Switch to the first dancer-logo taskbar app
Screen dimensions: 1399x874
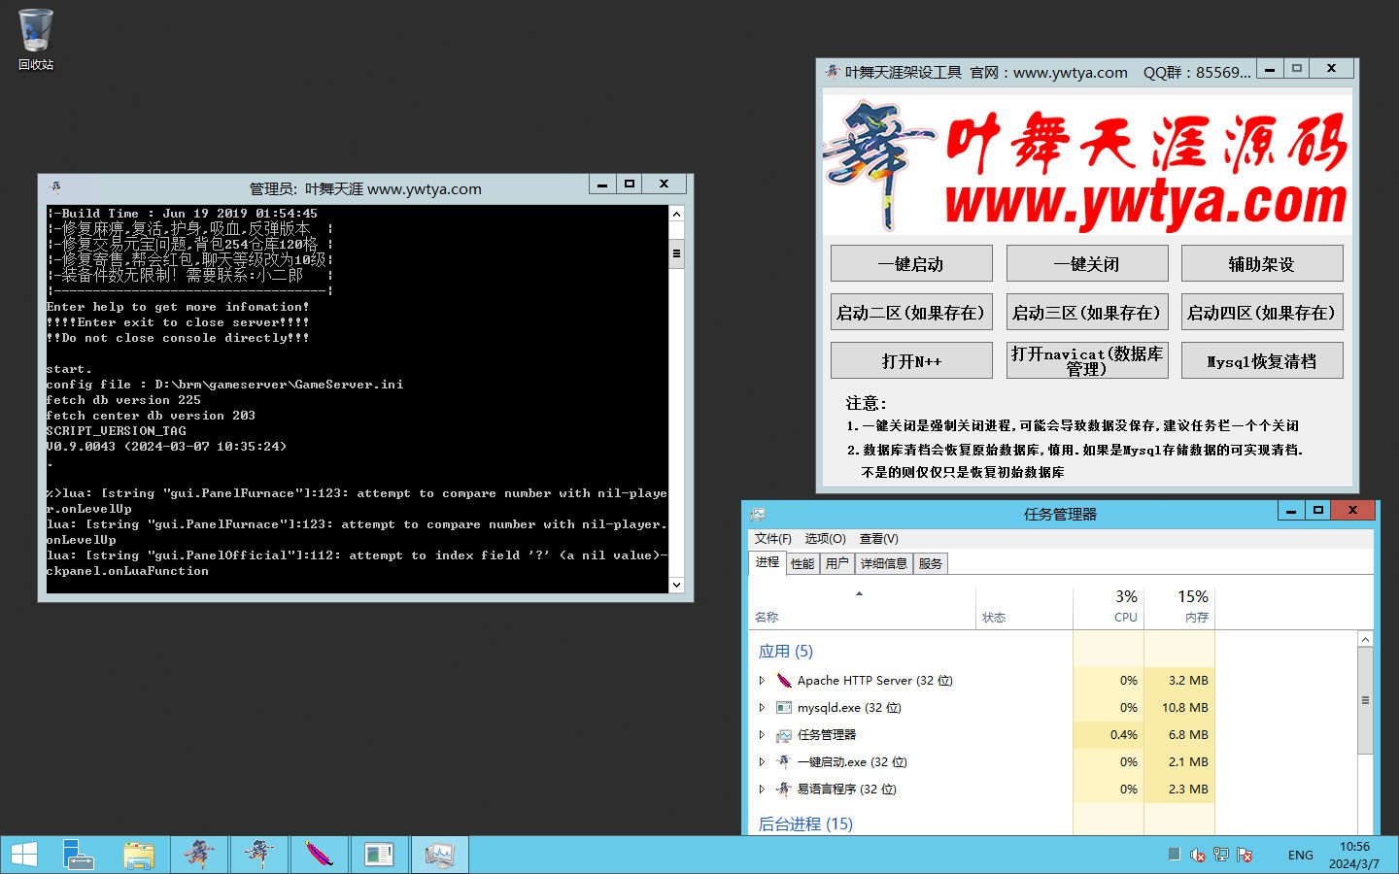pos(199,855)
